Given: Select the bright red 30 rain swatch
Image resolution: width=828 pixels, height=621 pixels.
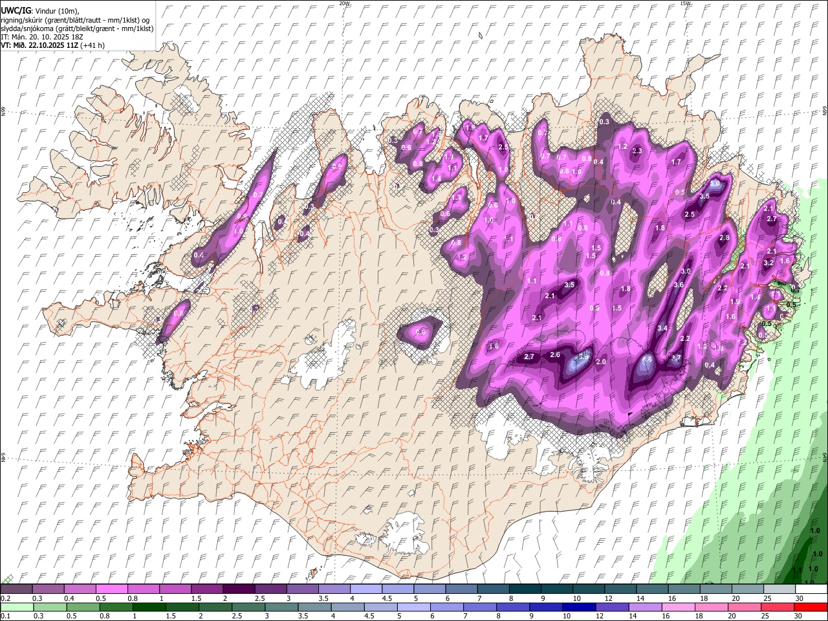Looking at the screenshot, I should tap(810, 607).
